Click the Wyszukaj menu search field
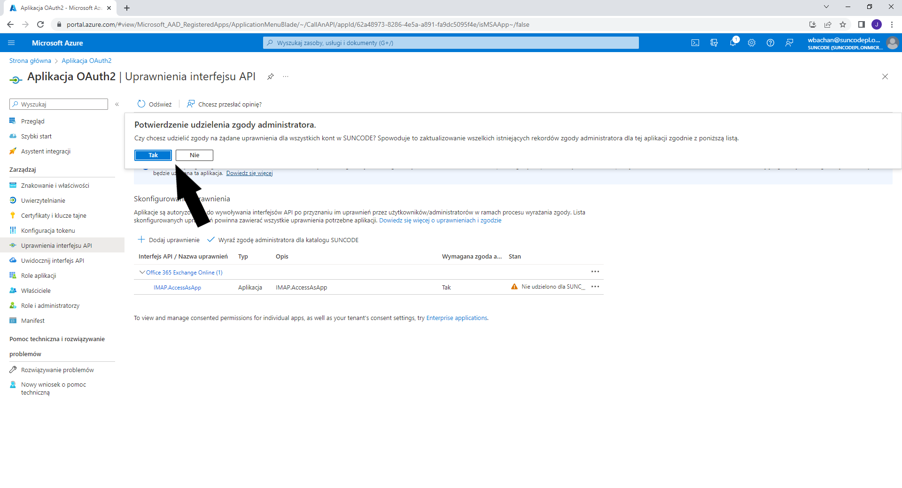 tap(59, 104)
